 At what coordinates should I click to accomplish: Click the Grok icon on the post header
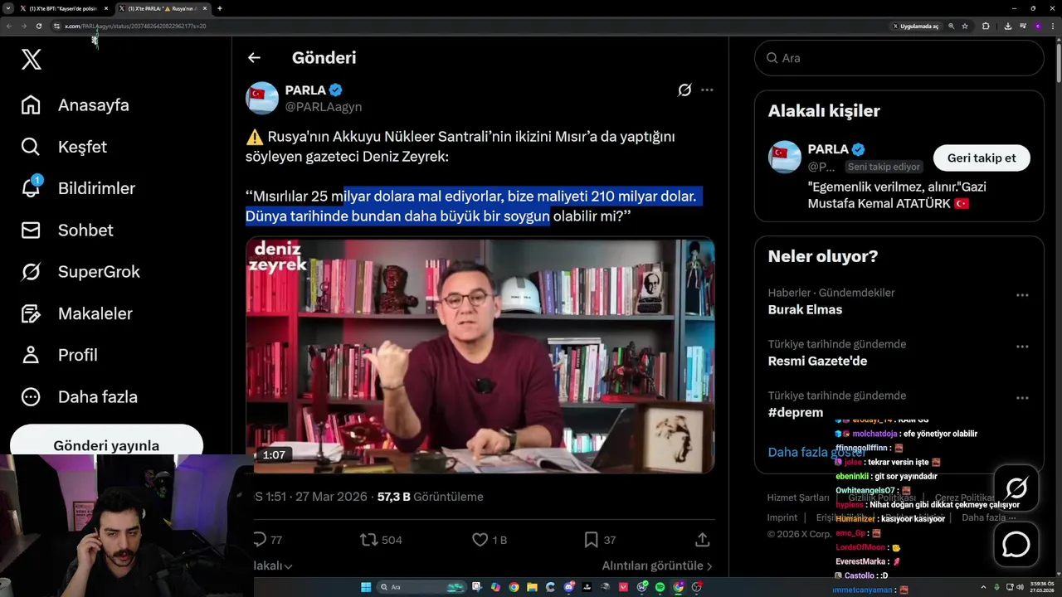click(684, 90)
